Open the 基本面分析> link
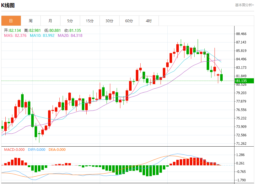 point(245,5)
